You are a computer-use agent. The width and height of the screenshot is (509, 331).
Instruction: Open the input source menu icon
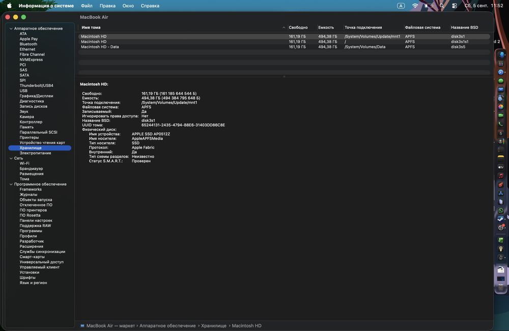(x=401, y=6)
